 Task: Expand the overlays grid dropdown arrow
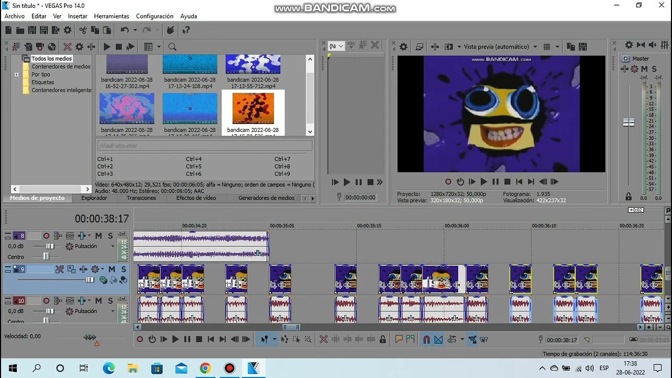pos(557,47)
